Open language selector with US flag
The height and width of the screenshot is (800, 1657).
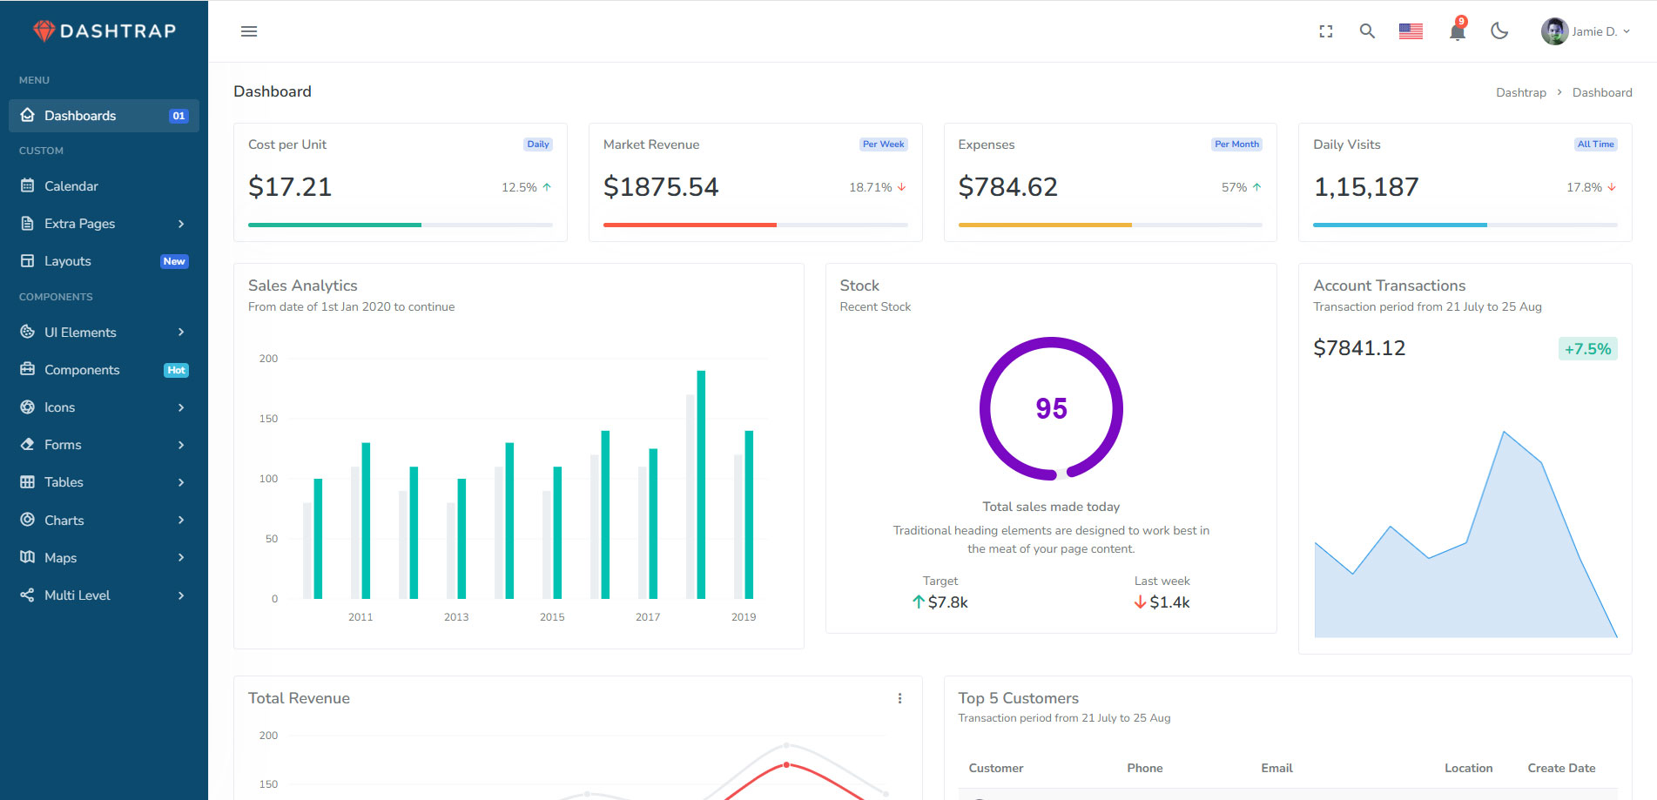click(x=1411, y=31)
